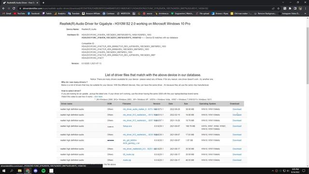
Task: Open 'click here' video link
Action: point(98,97)
